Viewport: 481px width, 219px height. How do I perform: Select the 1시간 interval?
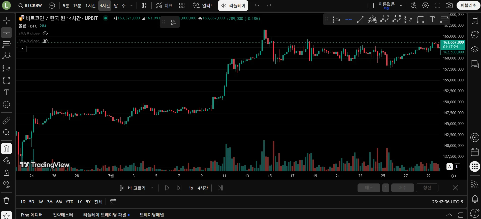(90, 6)
